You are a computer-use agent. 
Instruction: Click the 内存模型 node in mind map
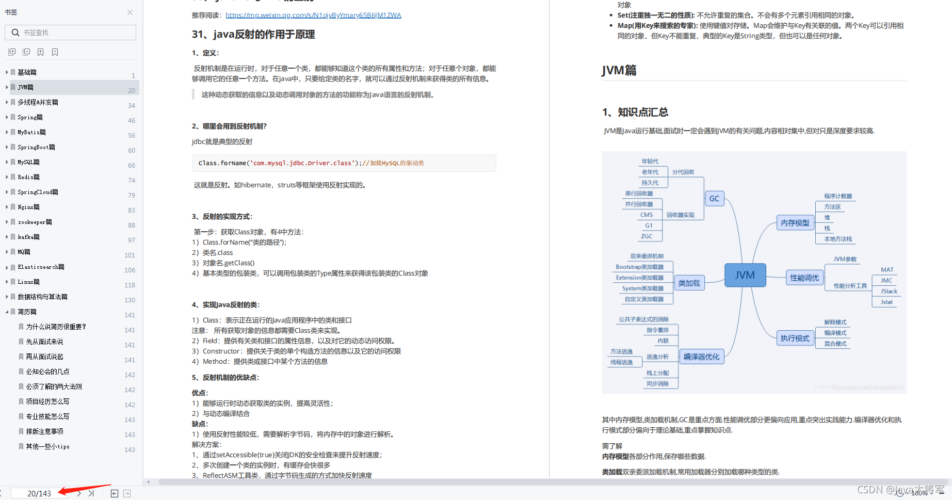pyautogui.click(x=795, y=223)
